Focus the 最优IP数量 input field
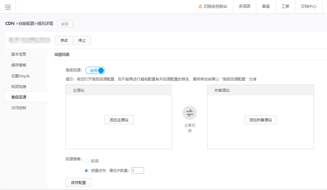This screenshot has width=327, height=190. (x=137, y=171)
